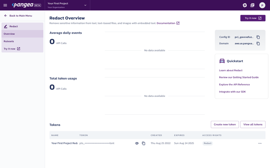270x168 pixels.
Task: Reveal the token with the eye icon
Action: (x=137, y=143)
